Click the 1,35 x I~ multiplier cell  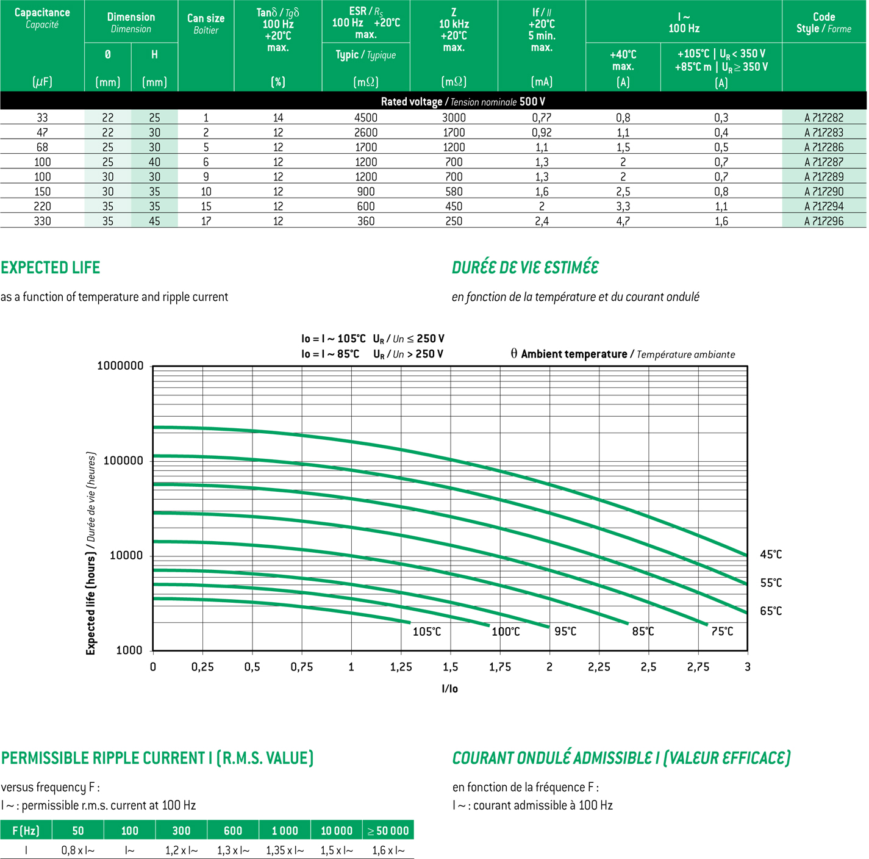tap(284, 850)
